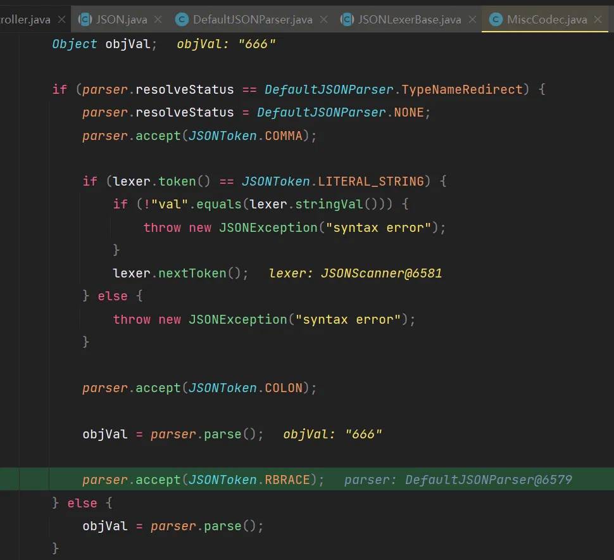Screen dimensions: 614x560
Task: Switch to the DefaultJSONParser.java tab
Action: click(x=253, y=20)
